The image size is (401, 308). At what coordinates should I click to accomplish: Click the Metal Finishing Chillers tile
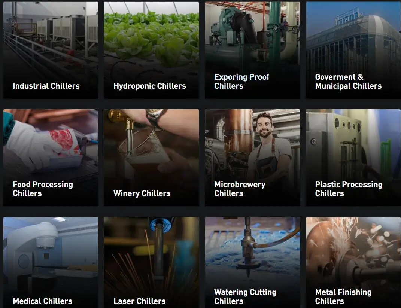[x=353, y=262]
